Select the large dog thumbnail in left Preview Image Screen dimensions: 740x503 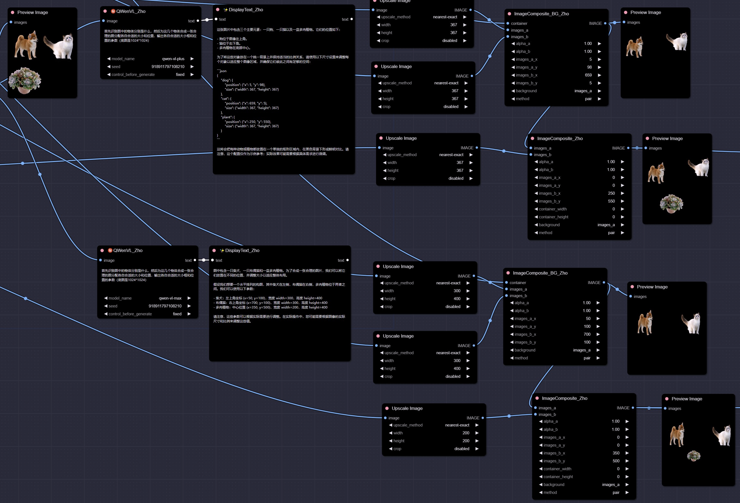pos(26,45)
